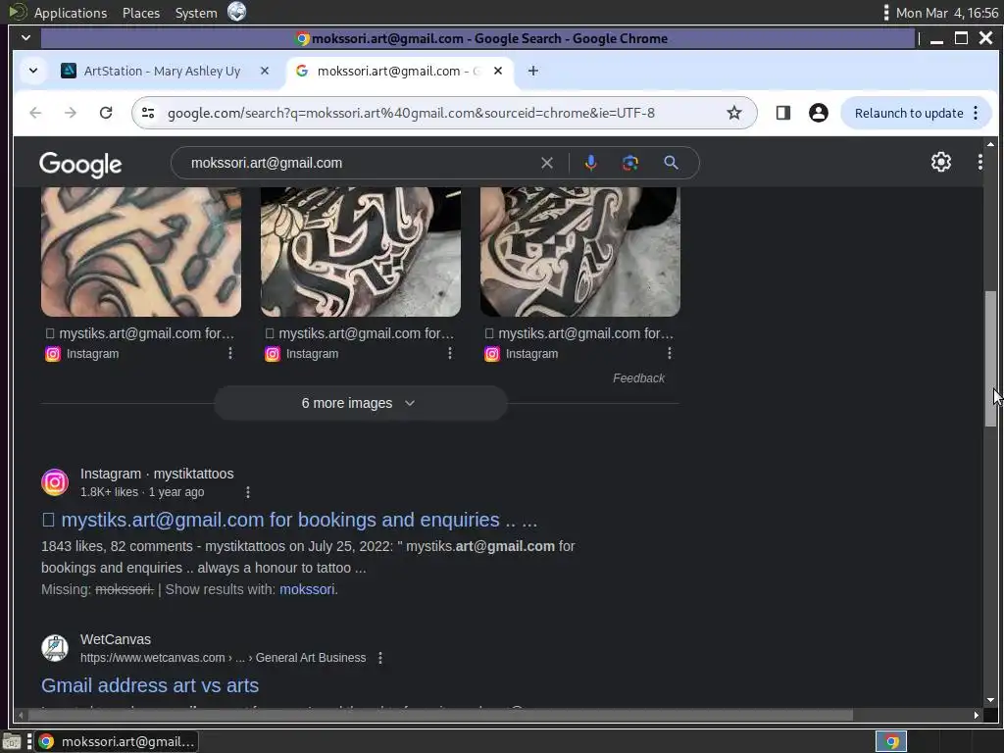This screenshot has height=753, width=1004.
Task: Switch to ArtStation - Mary Ashley Uy tab
Action: (x=162, y=71)
